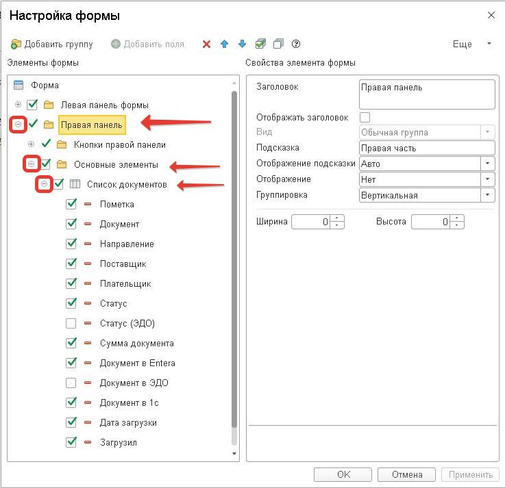Click the check all elements icon
This screenshot has width=505, height=488.
(260, 44)
